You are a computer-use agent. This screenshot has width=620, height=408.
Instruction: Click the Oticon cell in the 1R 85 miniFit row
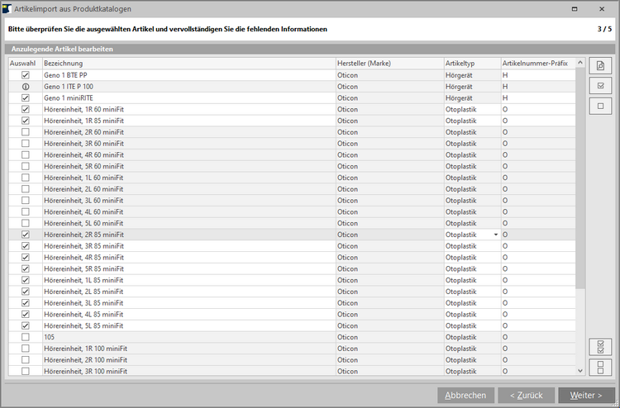coord(390,121)
